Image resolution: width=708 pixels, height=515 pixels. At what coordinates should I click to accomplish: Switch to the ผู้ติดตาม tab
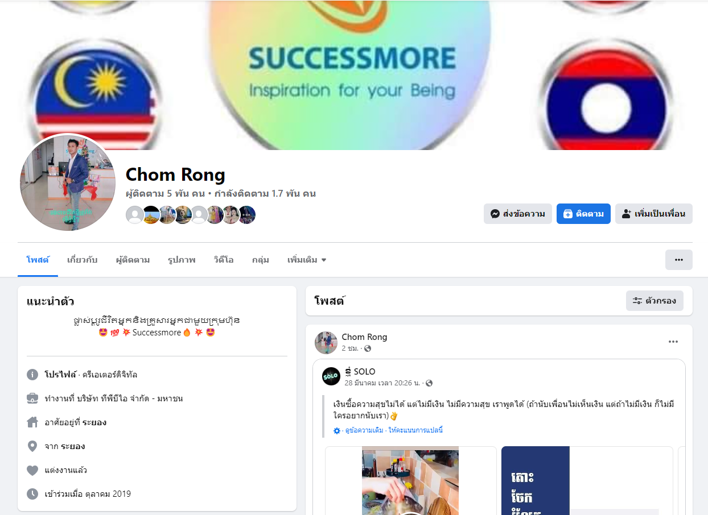click(x=133, y=260)
